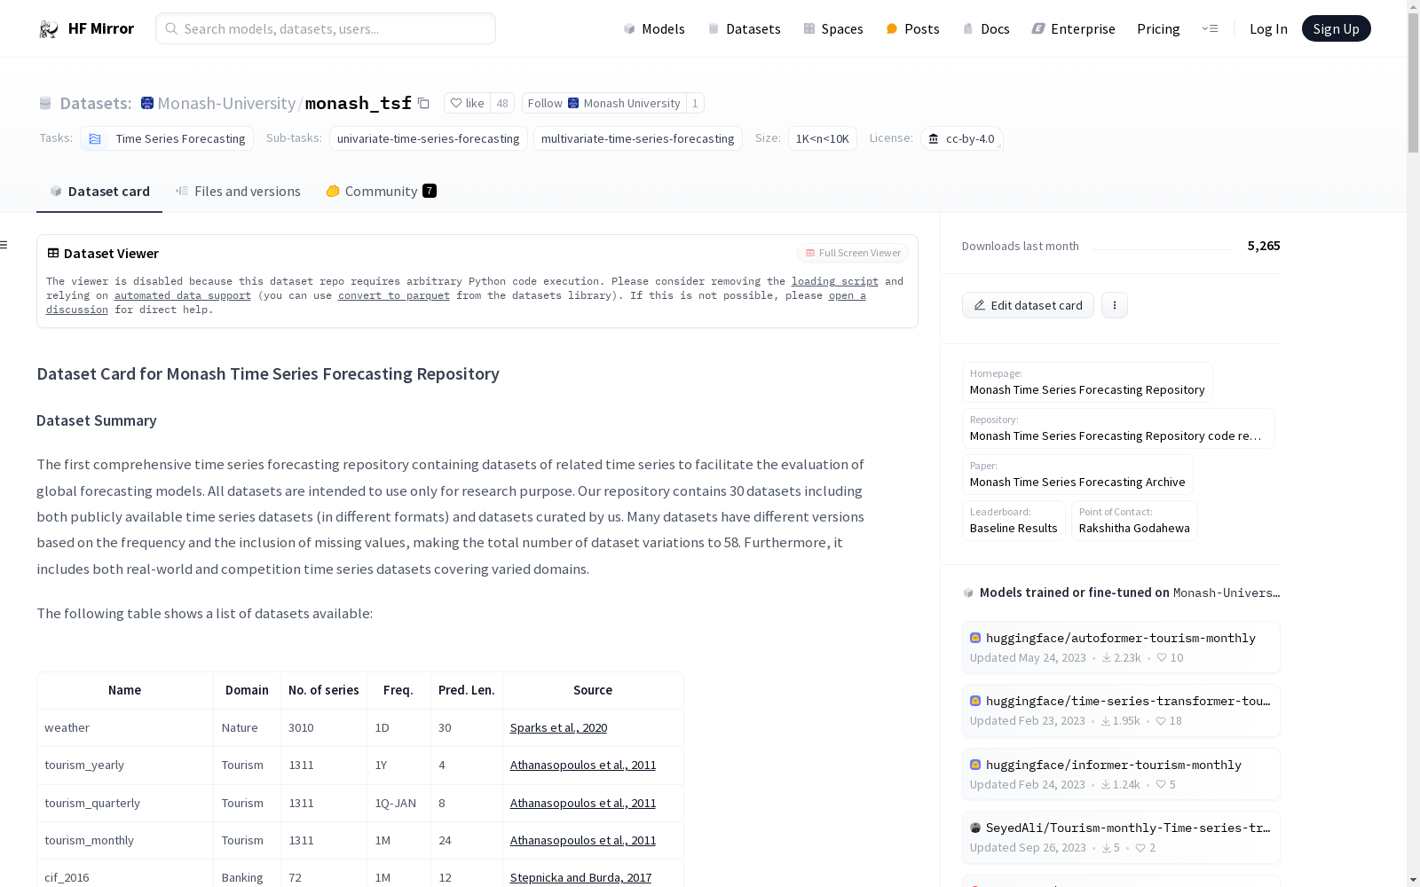Click open a discussion link
1420x887 pixels.
[x=848, y=295]
